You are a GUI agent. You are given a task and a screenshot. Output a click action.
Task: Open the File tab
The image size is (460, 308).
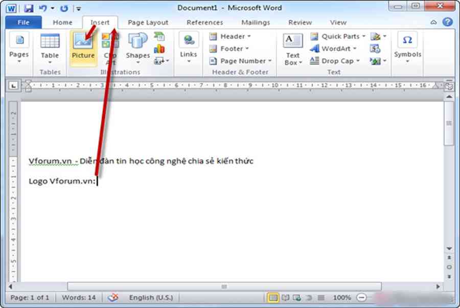[x=24, y=22]
